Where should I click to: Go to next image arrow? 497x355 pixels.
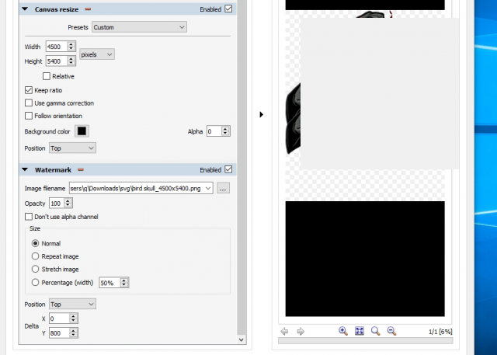[x=301, y=332]
